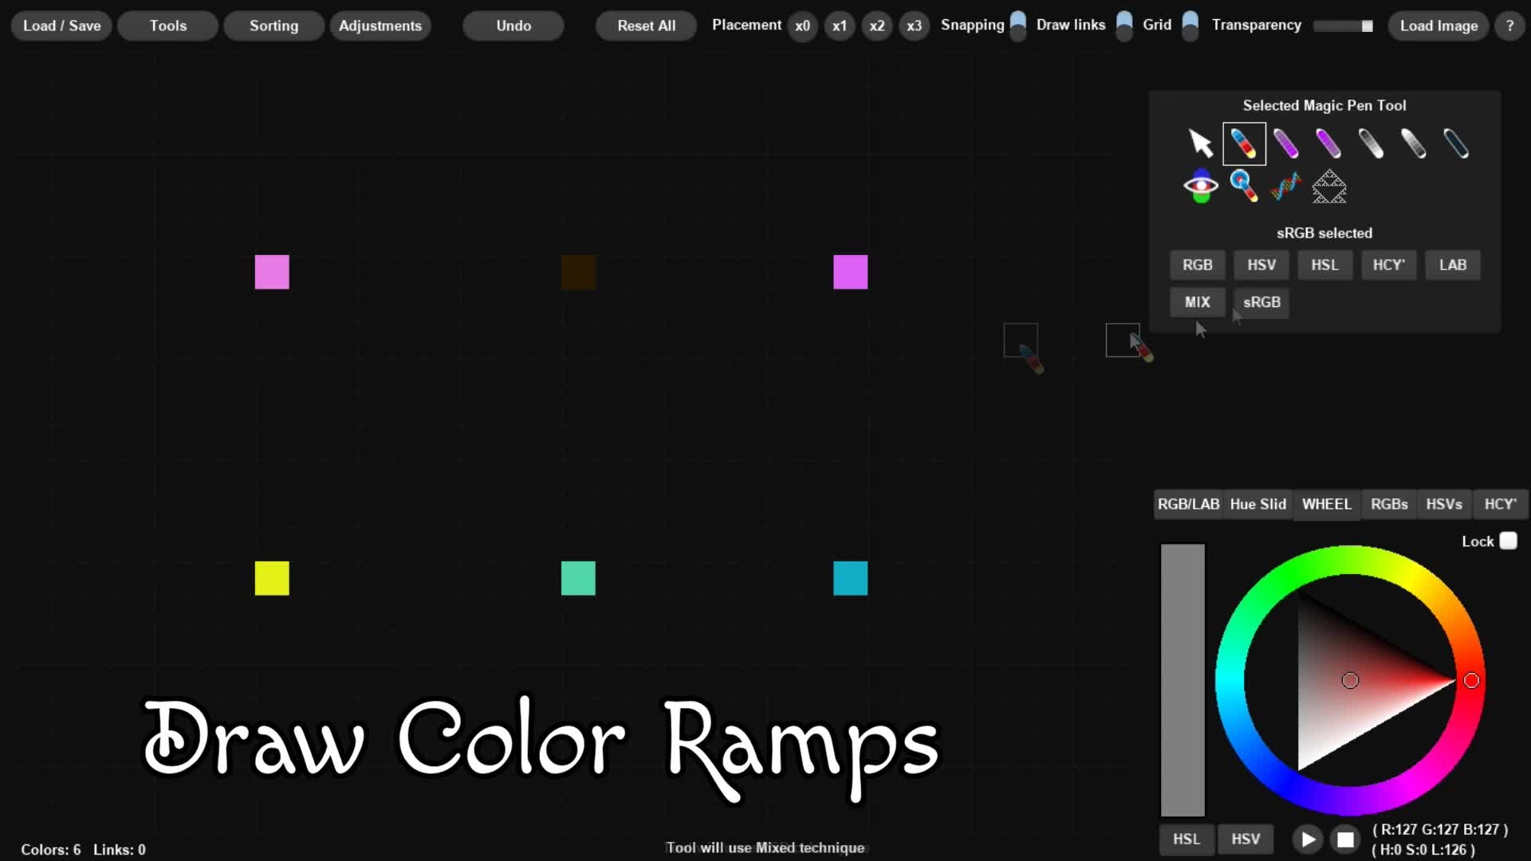The height and width of the screenshot is (861, 1531).
Task: Choose the dark navy pen tool
Action: tap(1456, 143)
